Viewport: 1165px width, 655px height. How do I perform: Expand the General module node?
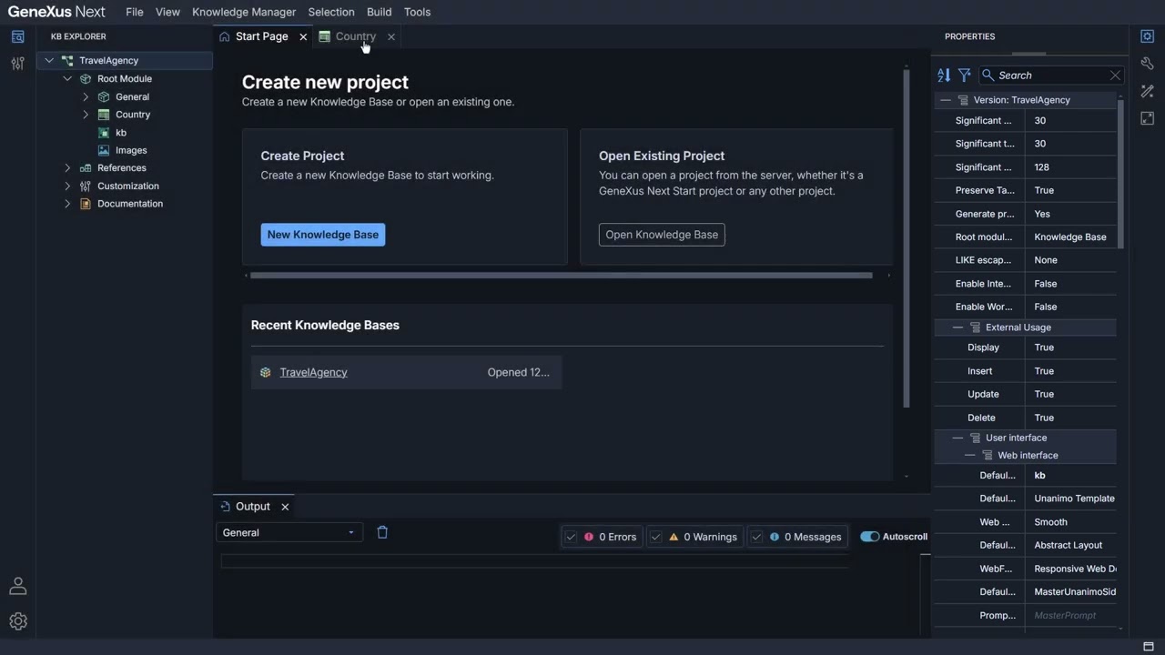(x=86, y=96)
